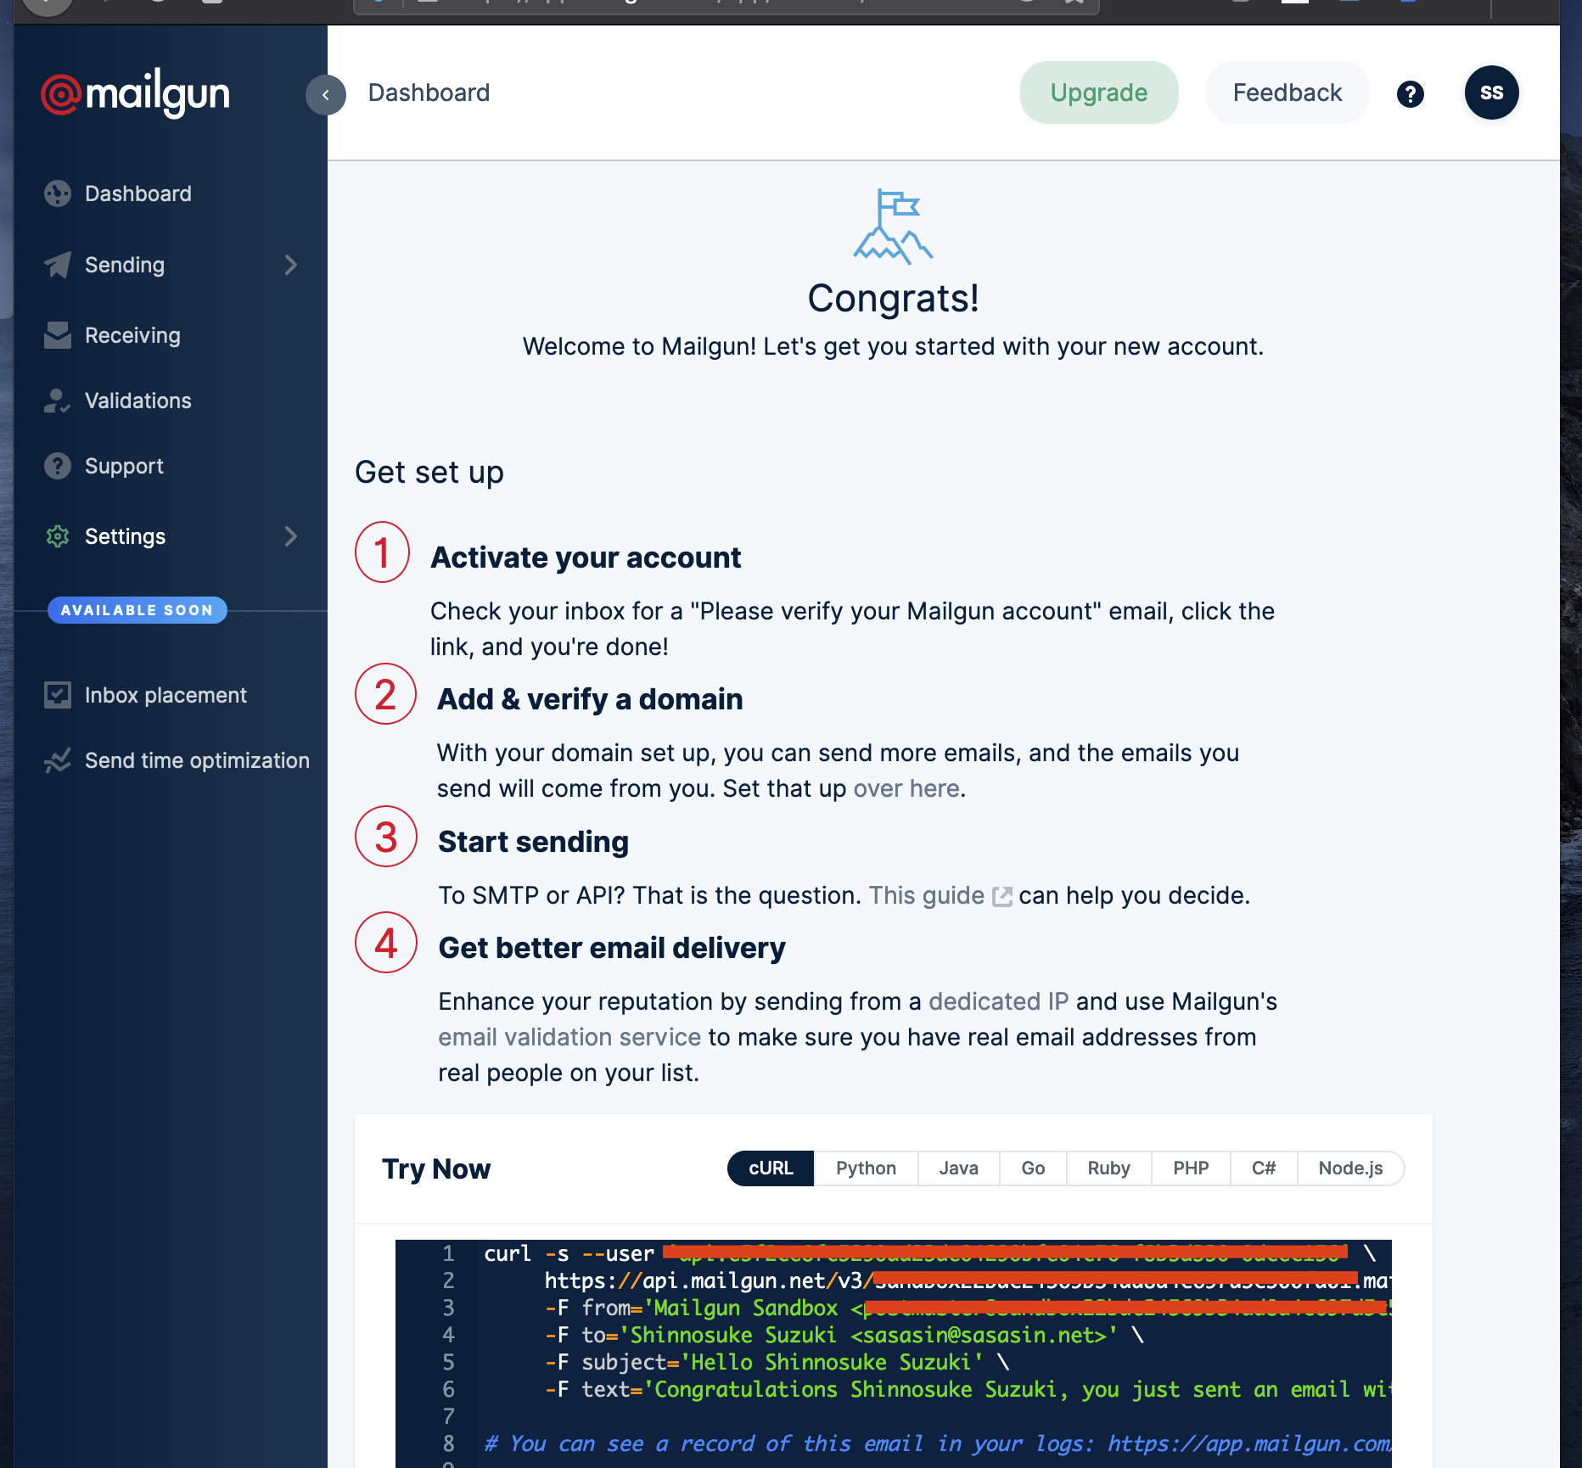Follow the 'over here' domain link

(906, 788)
